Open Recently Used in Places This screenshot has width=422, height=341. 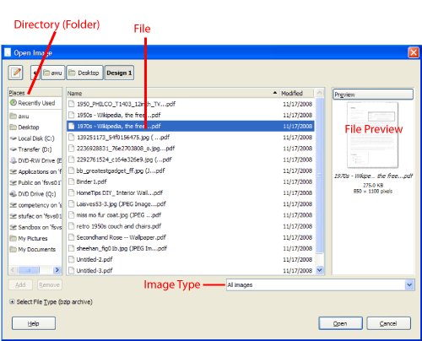point(32,103)
